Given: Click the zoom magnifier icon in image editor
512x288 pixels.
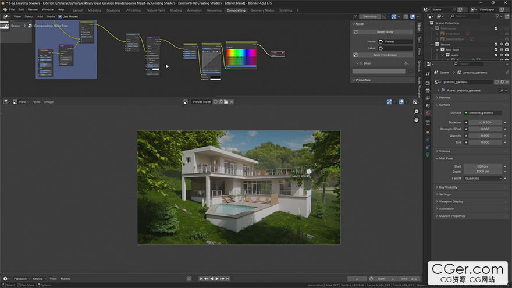Looking at the screenshot, I should (416, 112).
